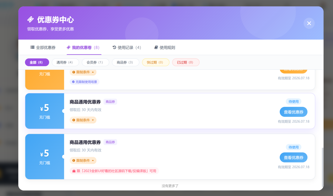Screen dimensions: 333x196
Task: Expand 限制条件 on the middle ¥5 coupon
Action: 83,120
